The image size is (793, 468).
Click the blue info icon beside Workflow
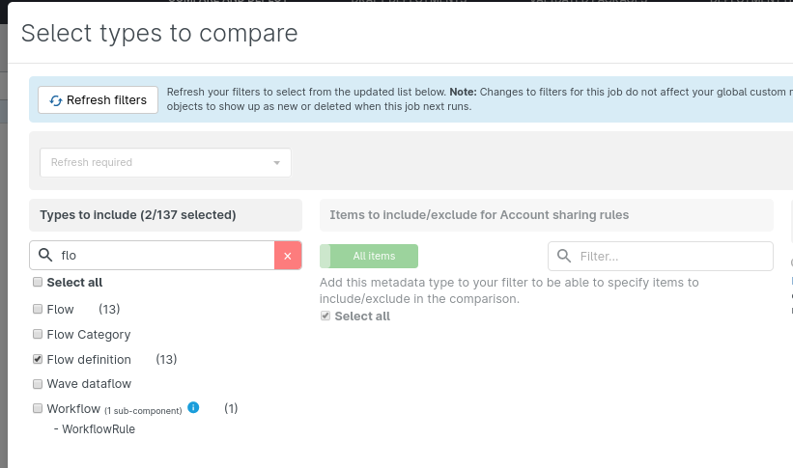tap(193, 408)
